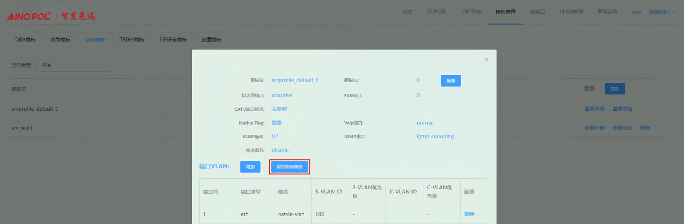Open the 线路模板 tab

60,40
